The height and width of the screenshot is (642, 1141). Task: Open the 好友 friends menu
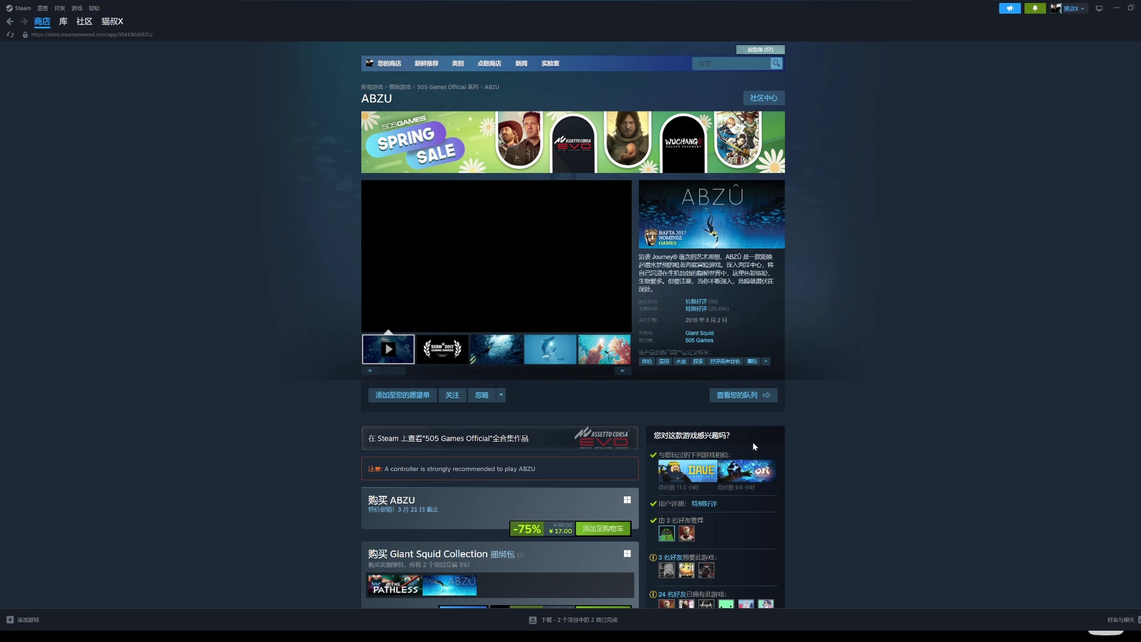(x=59, y=8)
